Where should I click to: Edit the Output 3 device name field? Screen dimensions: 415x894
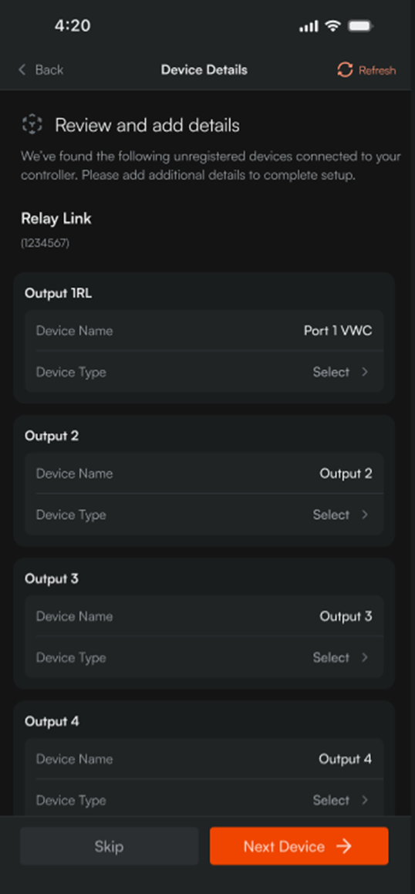point(204,616)
